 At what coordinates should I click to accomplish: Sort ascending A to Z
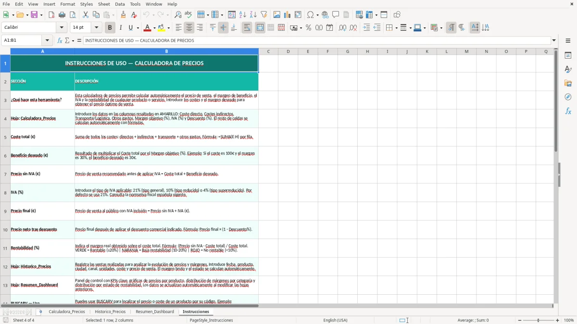click(x=243, y=15)
